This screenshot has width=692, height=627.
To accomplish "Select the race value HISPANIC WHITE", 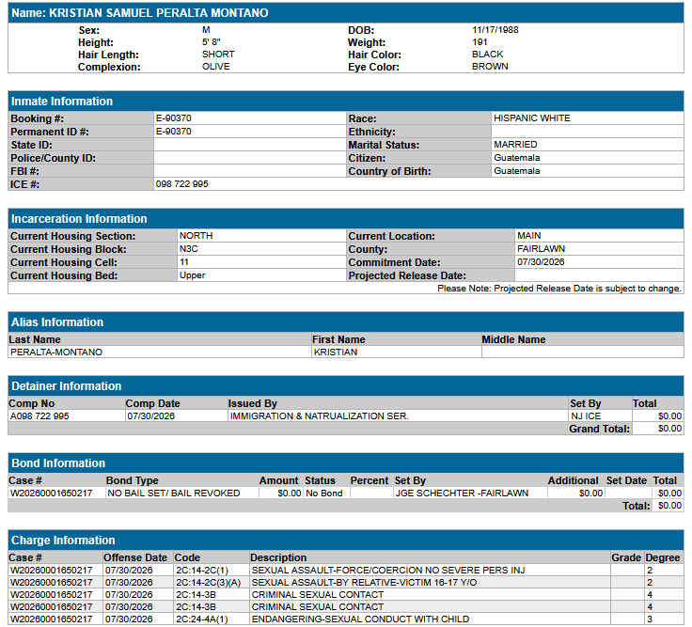I will coord(532,118).
